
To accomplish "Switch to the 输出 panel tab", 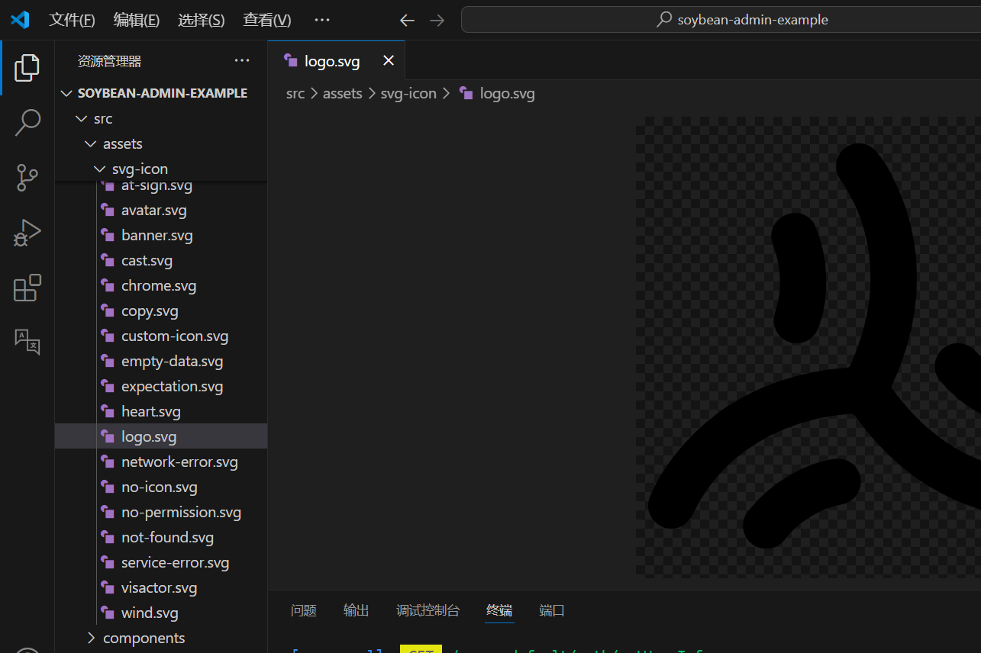I will [357, 610].
